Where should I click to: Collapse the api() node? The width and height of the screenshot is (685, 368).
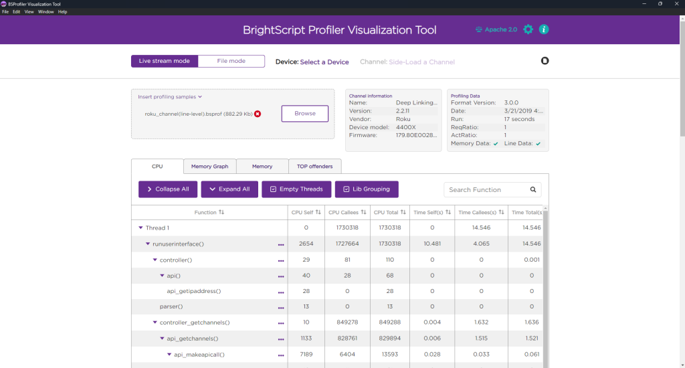[162, 276]
